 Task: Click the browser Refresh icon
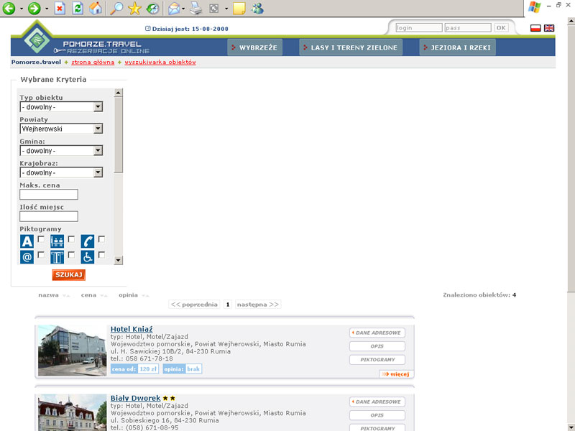pos(78,8)
